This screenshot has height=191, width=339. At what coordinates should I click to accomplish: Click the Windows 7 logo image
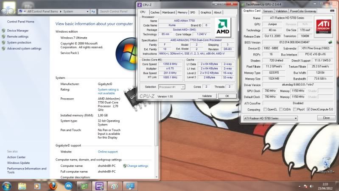126,54
